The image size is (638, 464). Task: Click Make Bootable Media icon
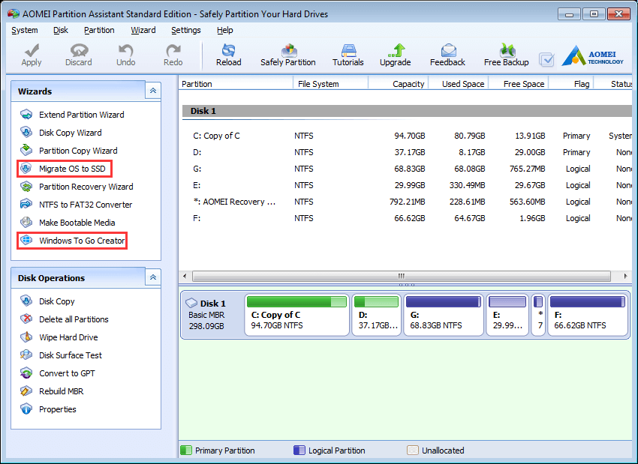pyautogui.click(x=26, y=222)
